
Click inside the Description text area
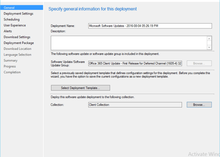(129, 43)
